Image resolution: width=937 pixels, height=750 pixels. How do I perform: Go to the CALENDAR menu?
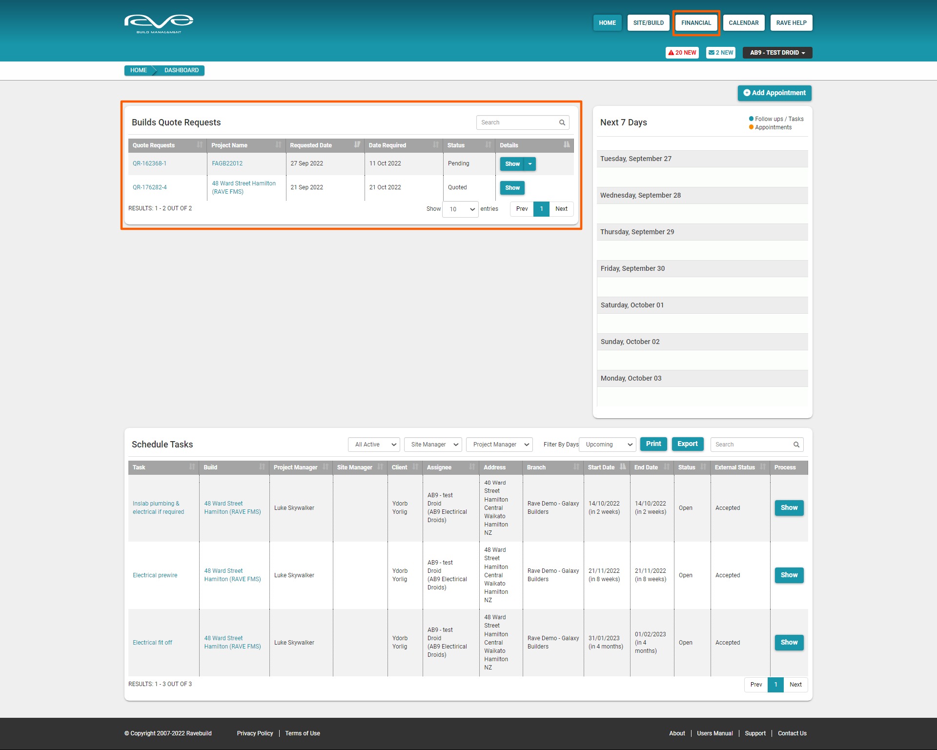coord(743,23)
